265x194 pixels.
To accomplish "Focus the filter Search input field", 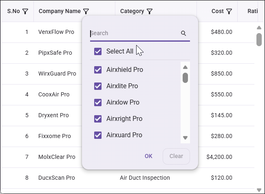I will (134, 33).
